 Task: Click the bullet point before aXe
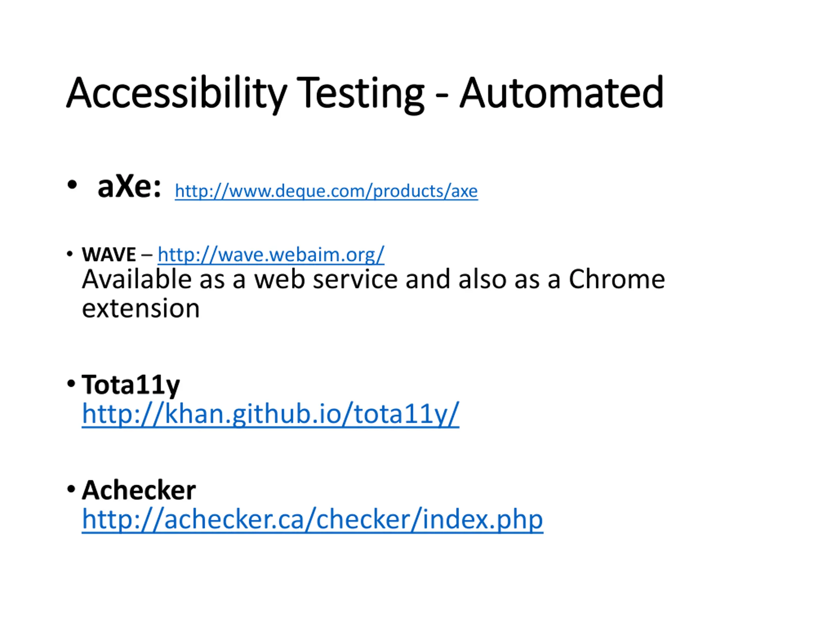[72, 185]
